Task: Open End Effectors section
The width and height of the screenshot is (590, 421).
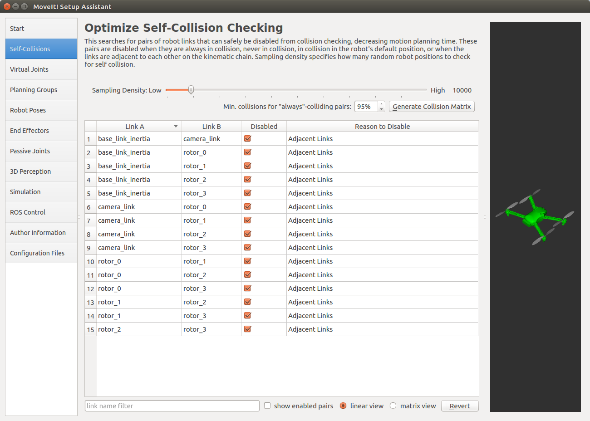Action: (x=41, y=131)
